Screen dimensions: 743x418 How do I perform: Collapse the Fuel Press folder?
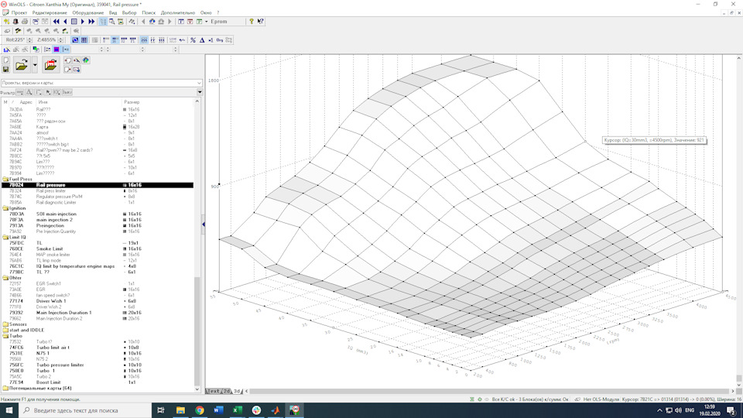tap(5, 179)
